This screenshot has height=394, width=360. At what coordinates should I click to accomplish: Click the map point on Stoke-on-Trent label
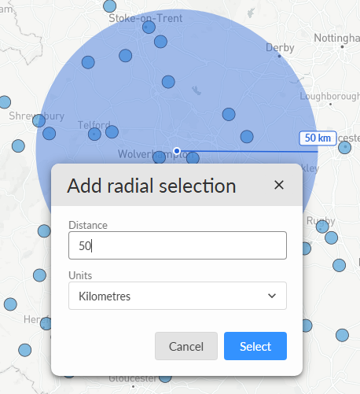coord(149,27)
